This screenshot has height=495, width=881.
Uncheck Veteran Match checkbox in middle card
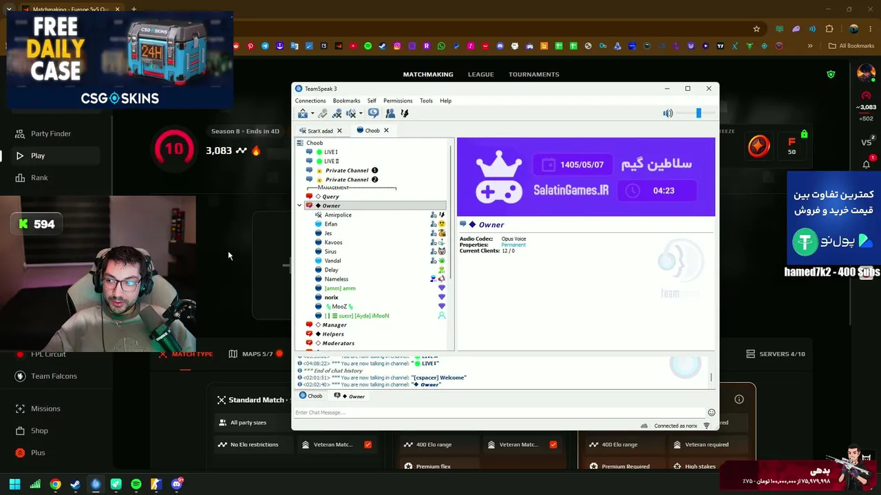[553, 445]
